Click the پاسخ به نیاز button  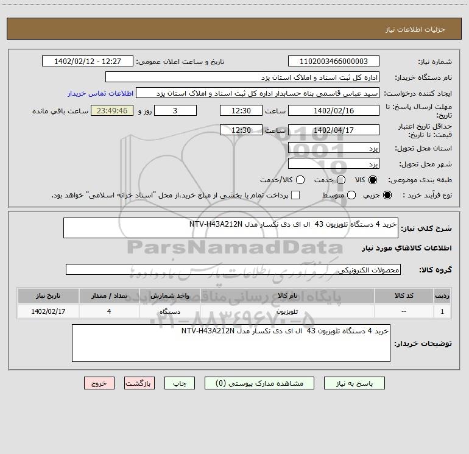[354, 383]
